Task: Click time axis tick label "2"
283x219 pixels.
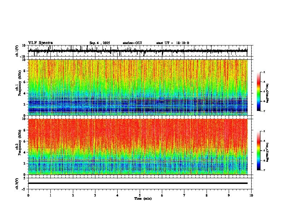Action: tap(73, 195)
